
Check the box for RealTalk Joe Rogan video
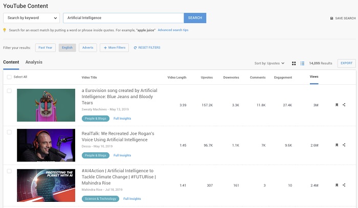(9, 132)
